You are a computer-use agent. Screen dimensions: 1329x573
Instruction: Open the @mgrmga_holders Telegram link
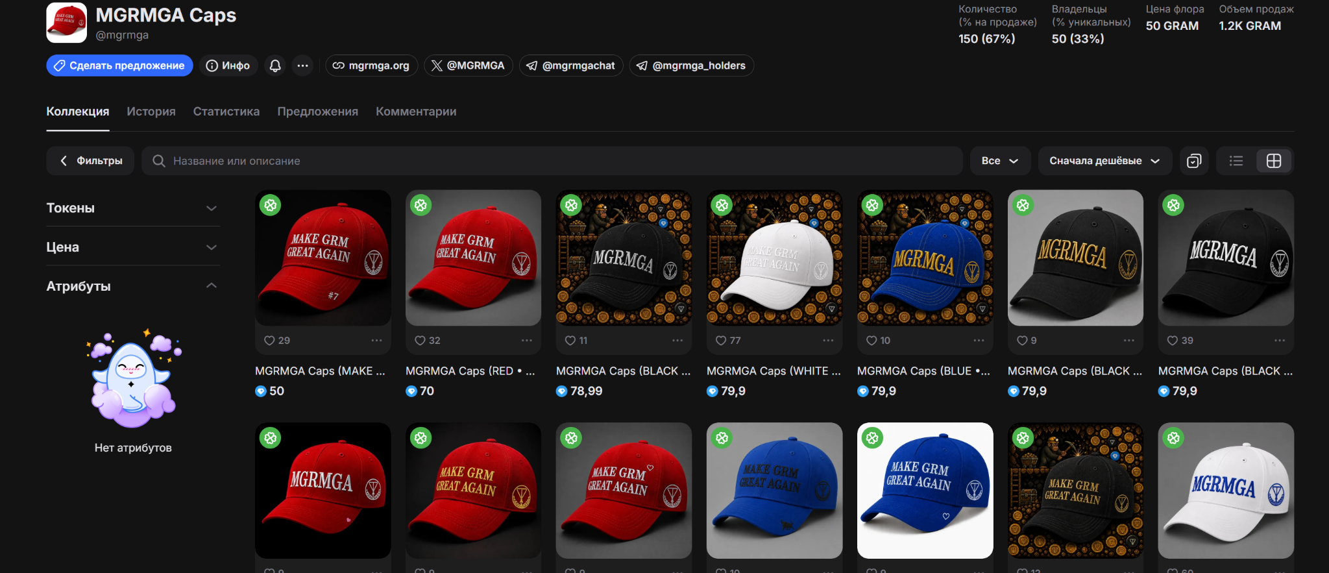click(691, 66)
